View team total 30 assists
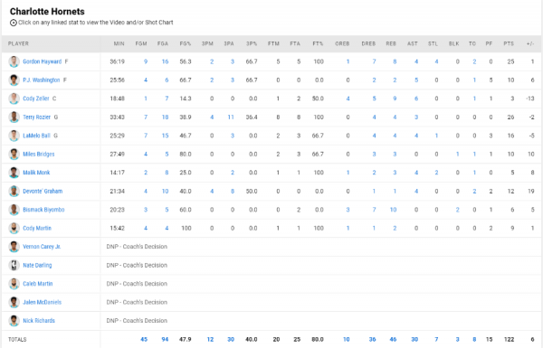This screenshot has width=543, height=348. click(x=414, y=340)
